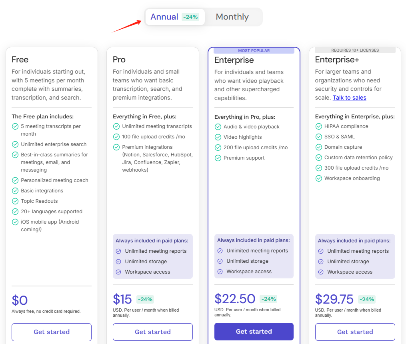Click checkmark icon next to Video highlights
The height and width of the screenshot is (344, 406).
(x=218, y=137)
